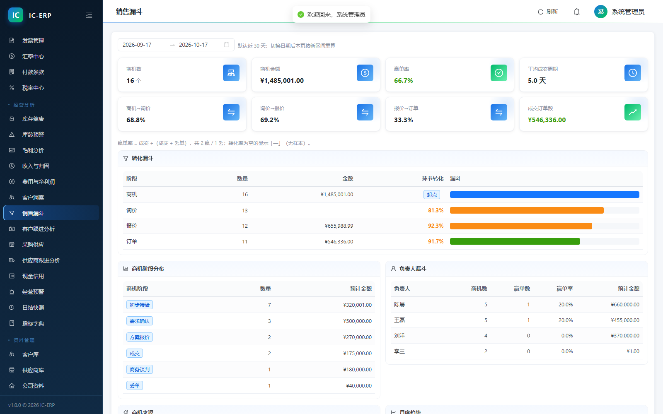
Task: Click the 商机 stage blue funnel bar
Action: tap(544, 195)
